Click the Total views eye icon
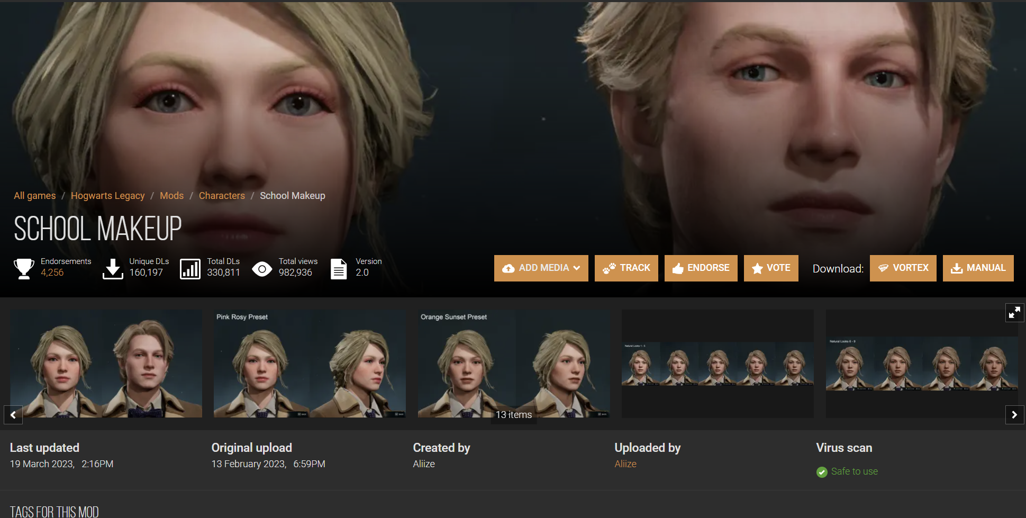This screenshot has height=518, width=1026. click(x=262, y=269)
